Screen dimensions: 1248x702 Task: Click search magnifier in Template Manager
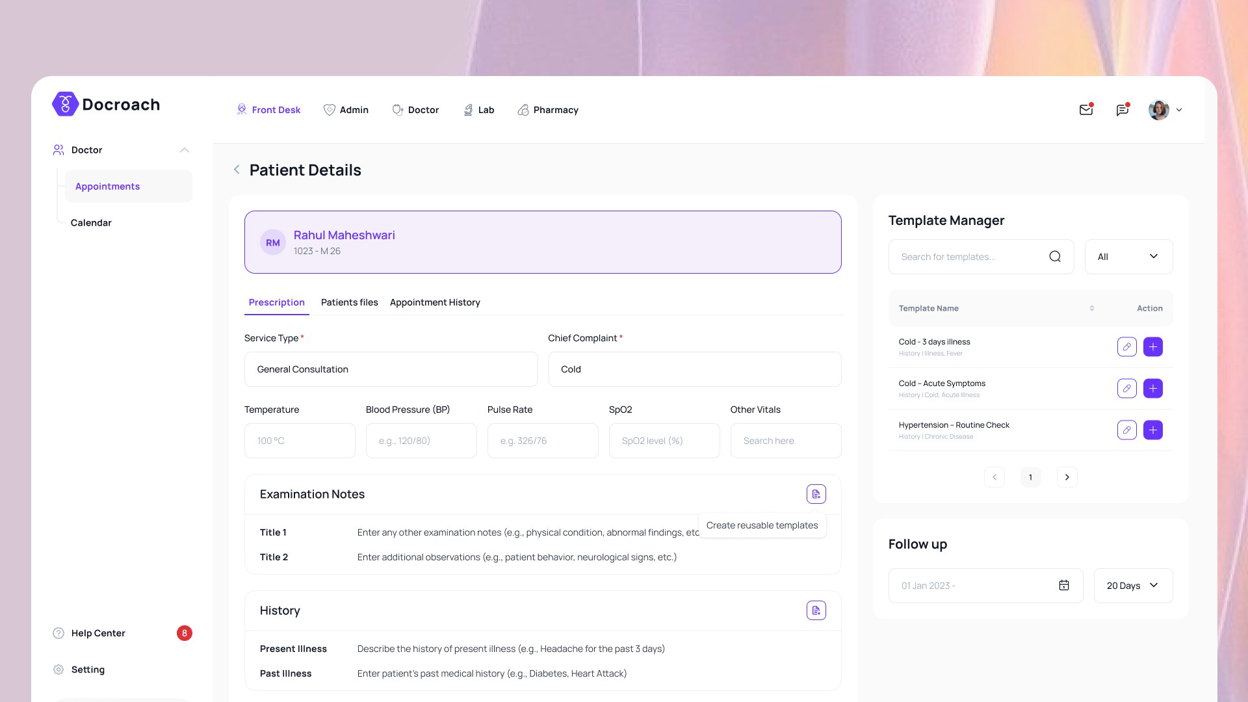pyautogui.click(x=1054, y=257)
